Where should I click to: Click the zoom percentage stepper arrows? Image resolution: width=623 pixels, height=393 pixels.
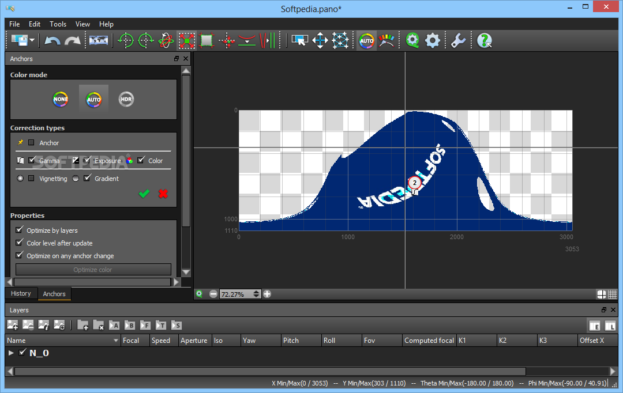256,294
